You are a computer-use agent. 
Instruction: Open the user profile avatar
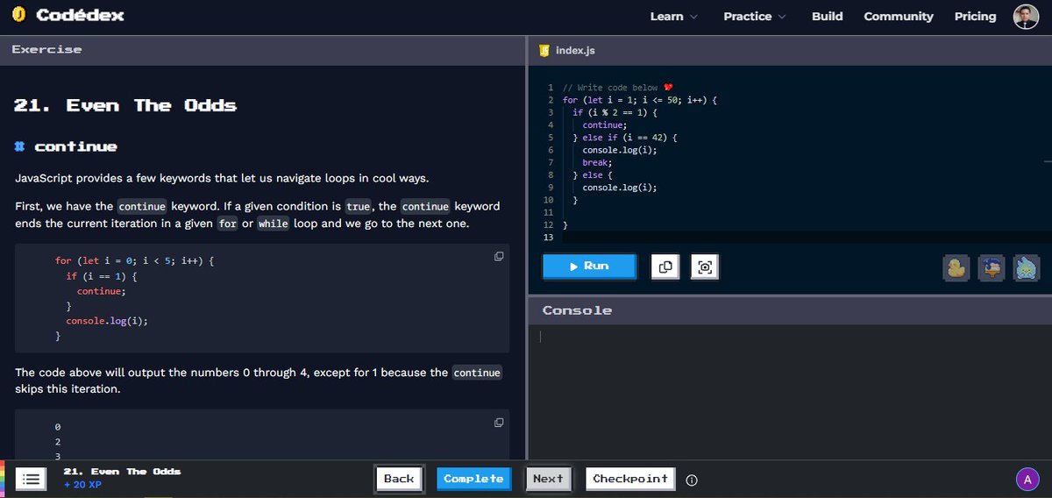1025,16
